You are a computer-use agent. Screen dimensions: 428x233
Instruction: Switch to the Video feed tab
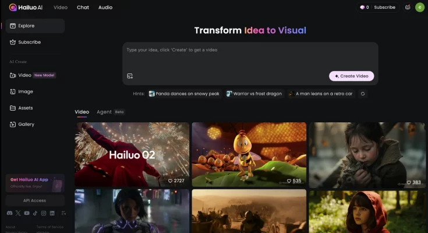[x=82, y=112]
